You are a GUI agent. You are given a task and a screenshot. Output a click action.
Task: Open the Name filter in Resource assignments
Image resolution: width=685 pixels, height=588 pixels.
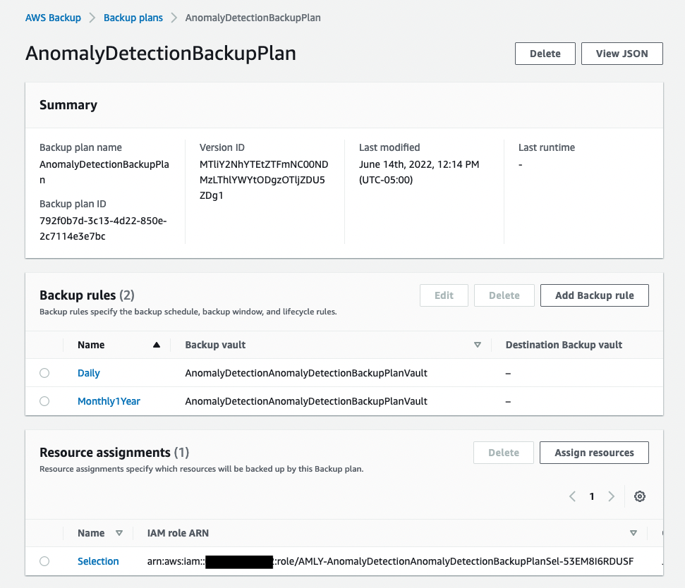(120, 533)
